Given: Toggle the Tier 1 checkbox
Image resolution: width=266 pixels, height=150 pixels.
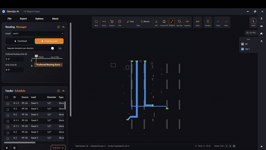Looking at the screenshot, I should click(x=243, y=49).
